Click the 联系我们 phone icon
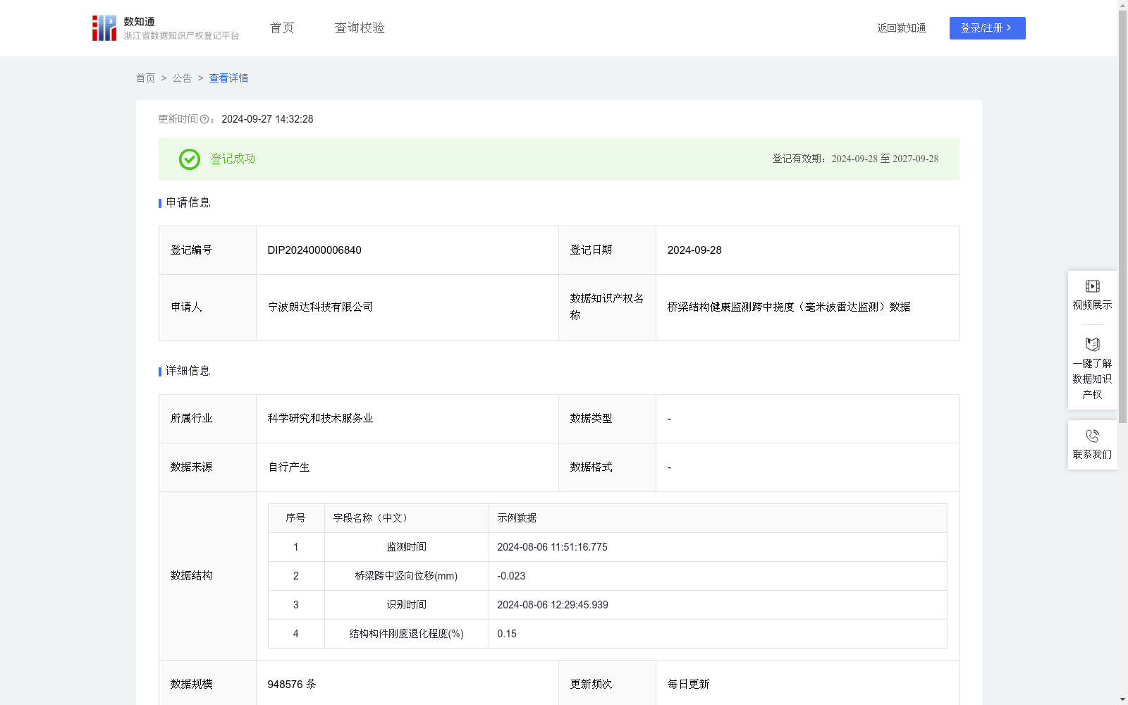This screenshot has height=705, width=1128. click(1092, 436)
